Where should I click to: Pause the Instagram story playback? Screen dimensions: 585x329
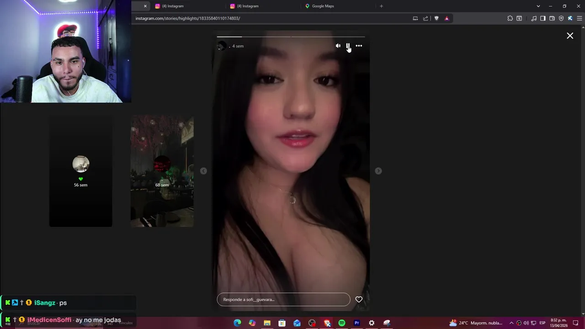pos(348,46)
